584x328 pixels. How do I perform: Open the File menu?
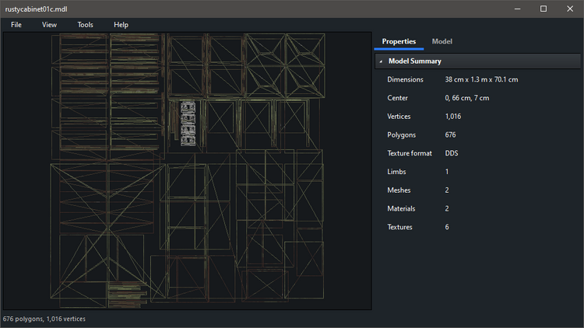[x=16, y=25]
